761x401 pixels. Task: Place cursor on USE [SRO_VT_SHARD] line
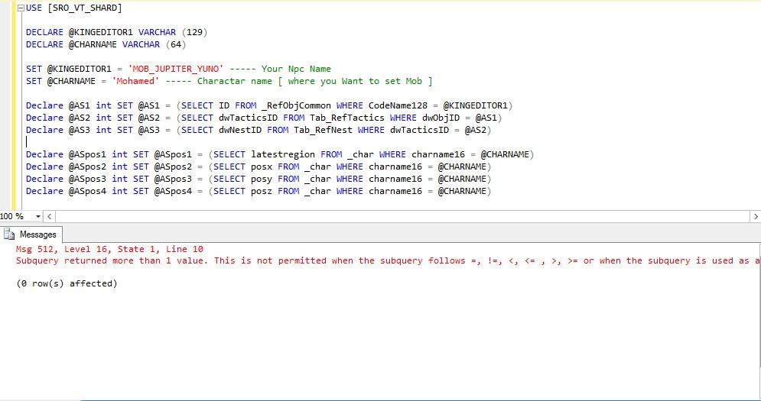tap(73, 8)
